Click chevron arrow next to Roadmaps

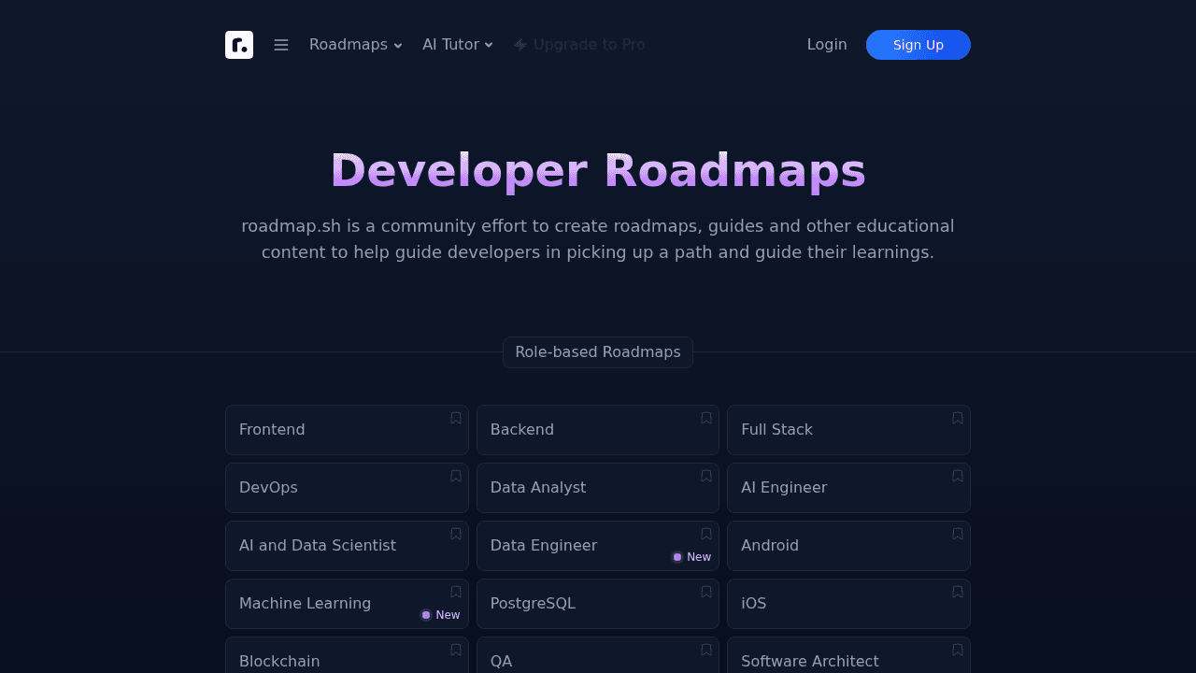tap(398, 46)
